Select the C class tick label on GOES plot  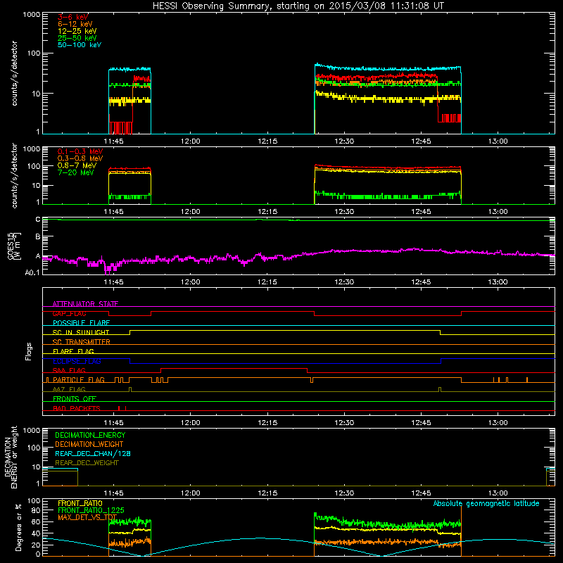coord(38,220)
